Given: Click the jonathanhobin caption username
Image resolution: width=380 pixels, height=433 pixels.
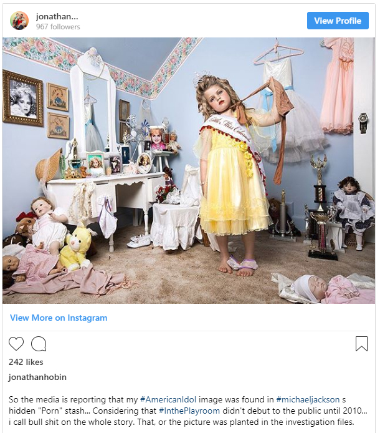Looking at the screenshot, I should click(37, 377).
